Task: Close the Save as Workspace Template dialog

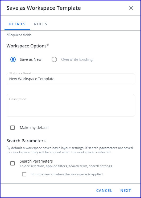Action: (131, 8)
